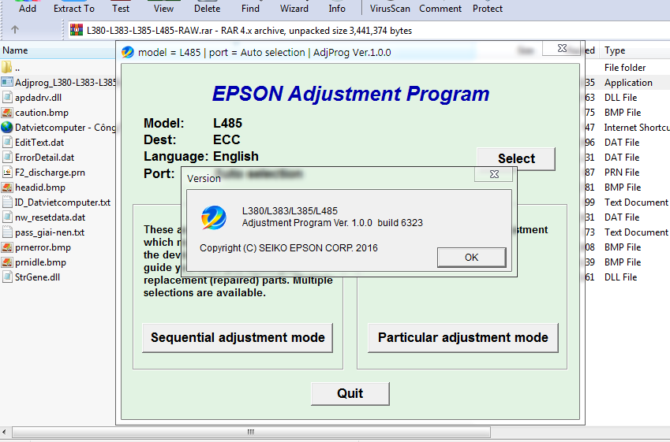Select the F2_discharge.prn file icon
Viewport: 670px width, 442px height.
[7, 173]
